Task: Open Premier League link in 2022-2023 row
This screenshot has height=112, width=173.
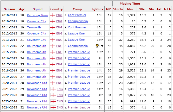Action: pyautogui.click(x=79, y=95)
